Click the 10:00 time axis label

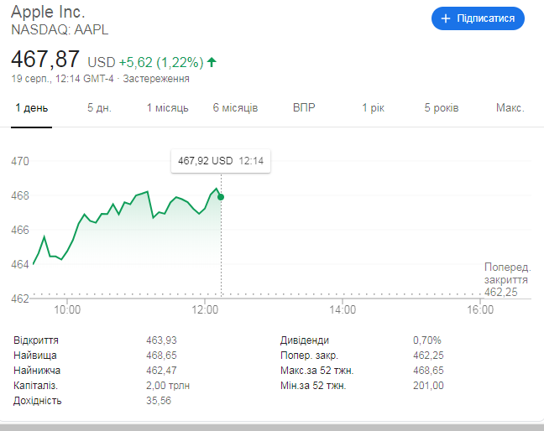[x=67, y=309]
